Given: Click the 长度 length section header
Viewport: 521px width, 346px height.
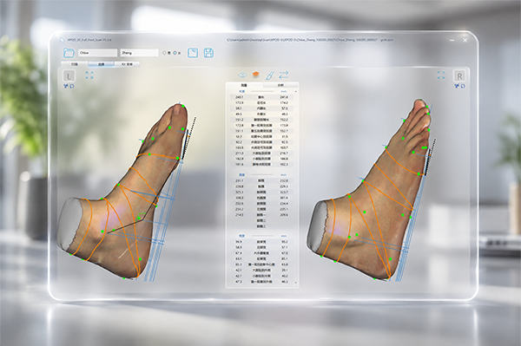Looking at the screenshot, I should coord(242,91).
